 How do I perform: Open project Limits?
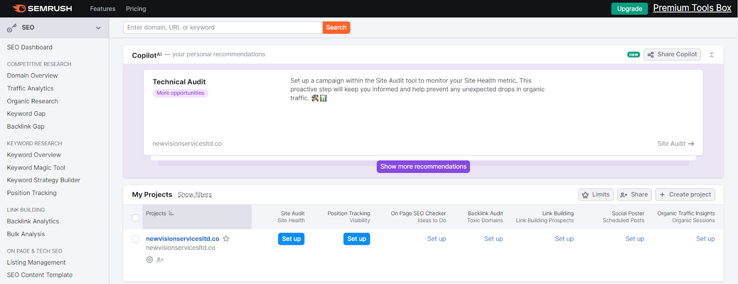tap(596, 195)
